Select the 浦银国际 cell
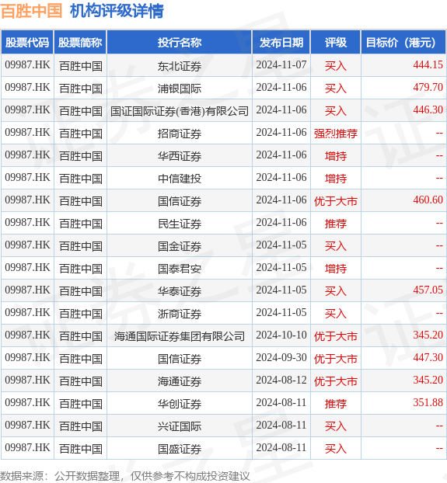 click(x=180, y=88)
